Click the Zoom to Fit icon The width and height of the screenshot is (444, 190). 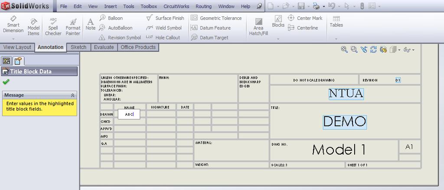[344, 50]
